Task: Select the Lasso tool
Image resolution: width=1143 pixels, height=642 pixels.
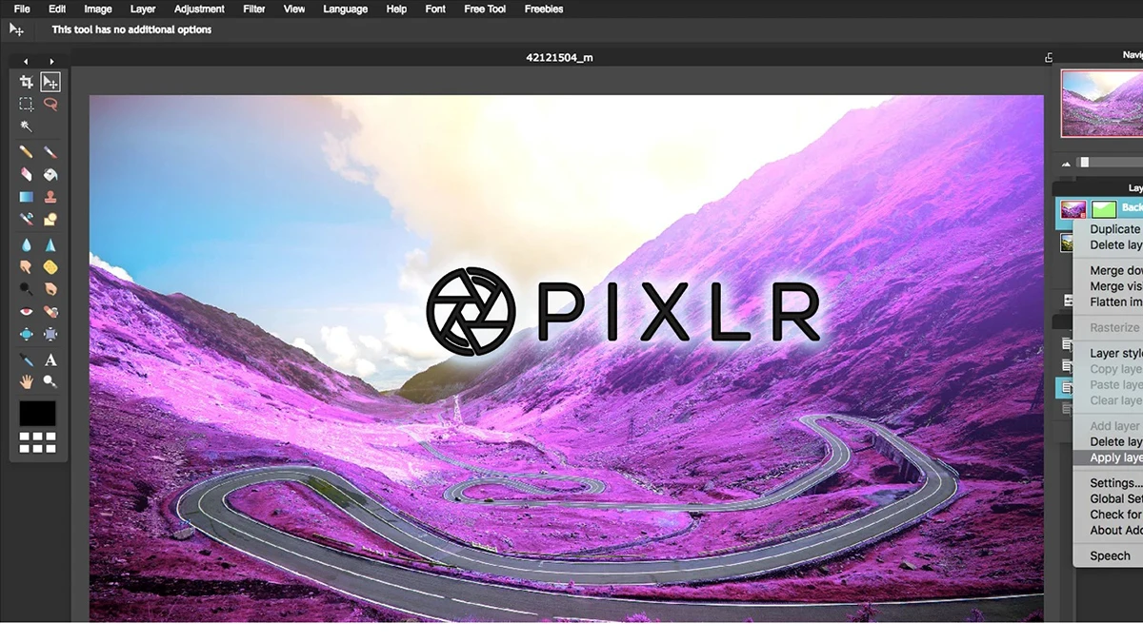Action: pos(50,105)
